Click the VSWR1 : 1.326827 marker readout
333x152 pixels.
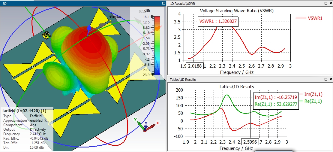coord(218,21)
